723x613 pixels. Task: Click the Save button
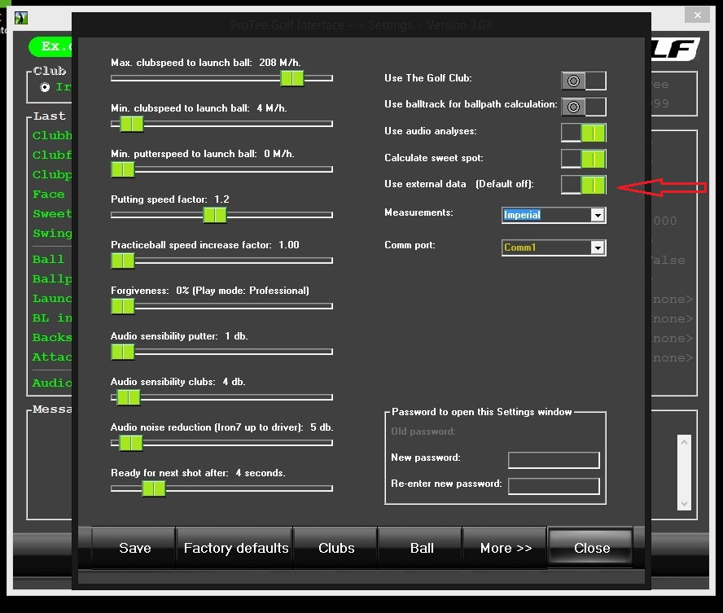coord(134,548)
